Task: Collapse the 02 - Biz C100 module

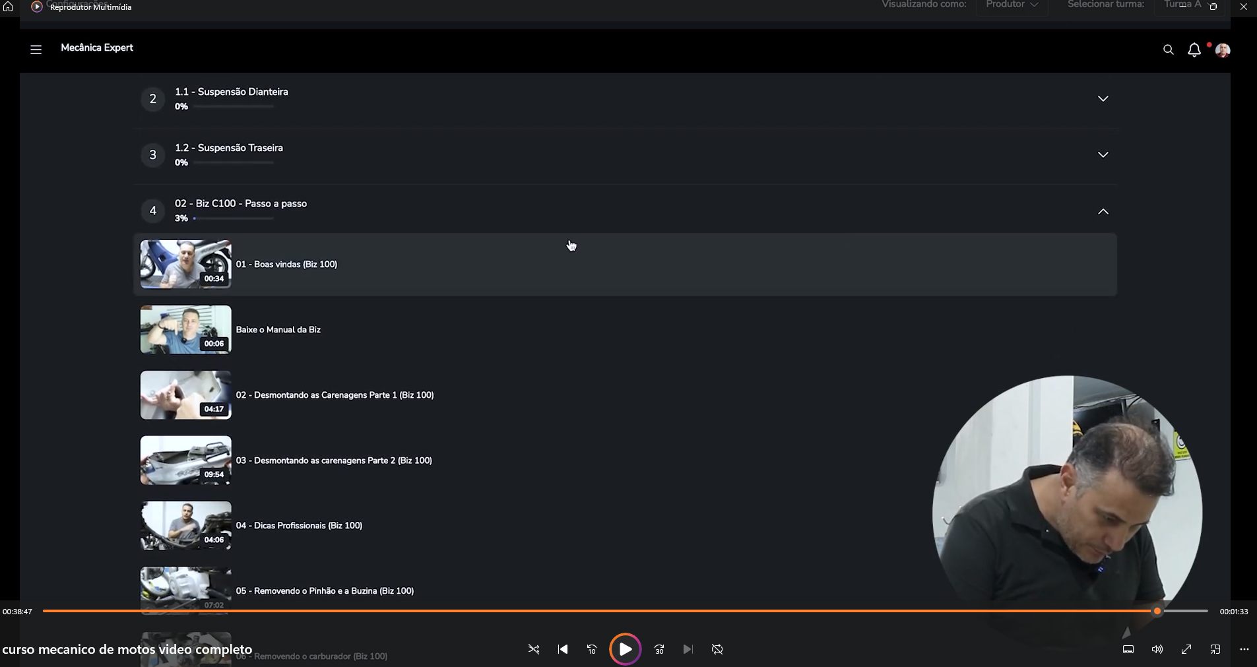Action: pos(1103,212)
